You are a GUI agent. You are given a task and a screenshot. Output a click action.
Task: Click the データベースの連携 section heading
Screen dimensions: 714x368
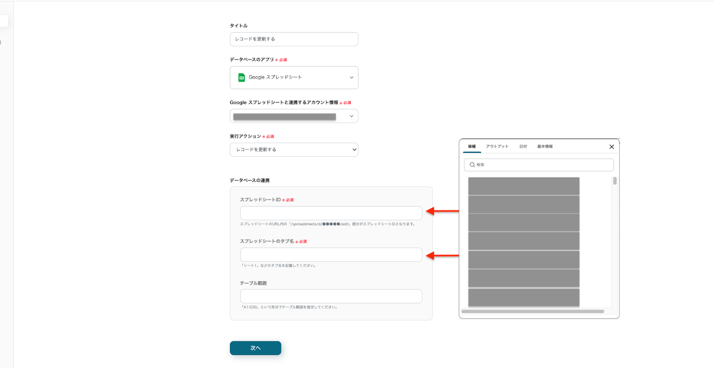pos(250,180)
